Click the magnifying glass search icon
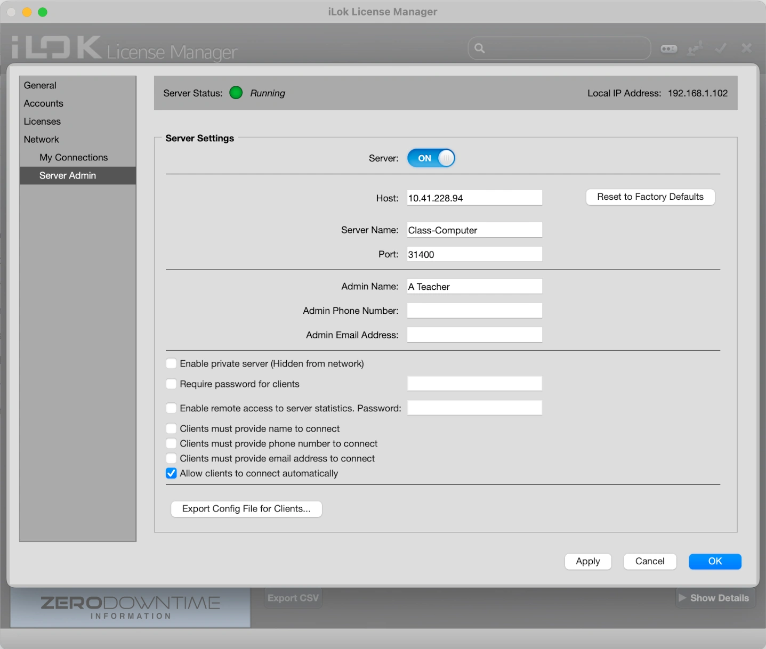Viewport: 766px width, 649px height. coord(480,48)
